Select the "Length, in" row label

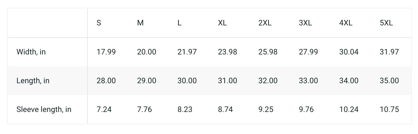33,81
